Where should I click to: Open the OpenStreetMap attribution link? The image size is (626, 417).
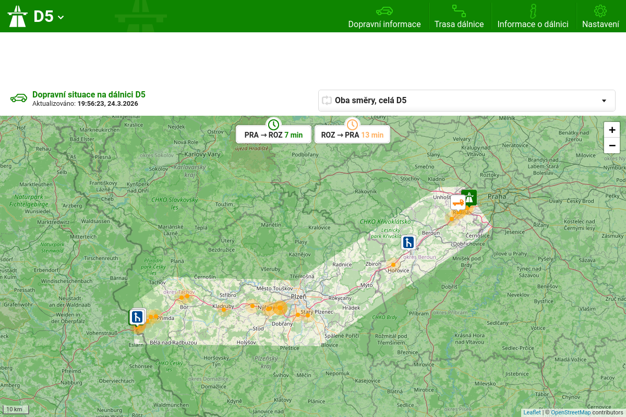(571, 412)
